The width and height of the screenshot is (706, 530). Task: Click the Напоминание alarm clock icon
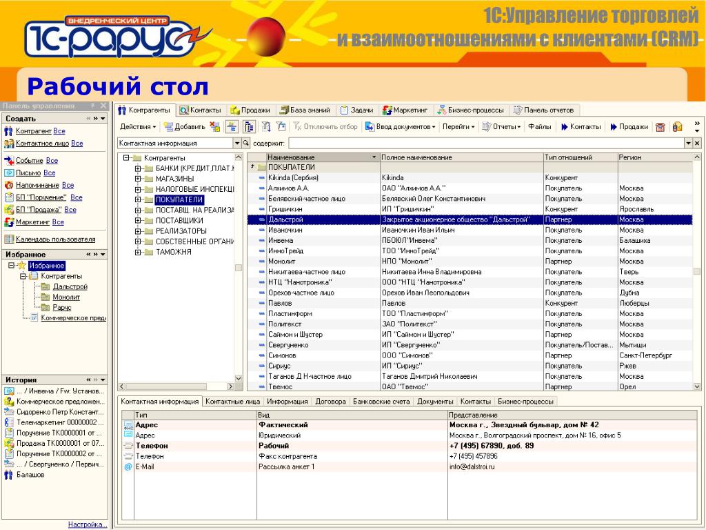(x=8, y=185)
